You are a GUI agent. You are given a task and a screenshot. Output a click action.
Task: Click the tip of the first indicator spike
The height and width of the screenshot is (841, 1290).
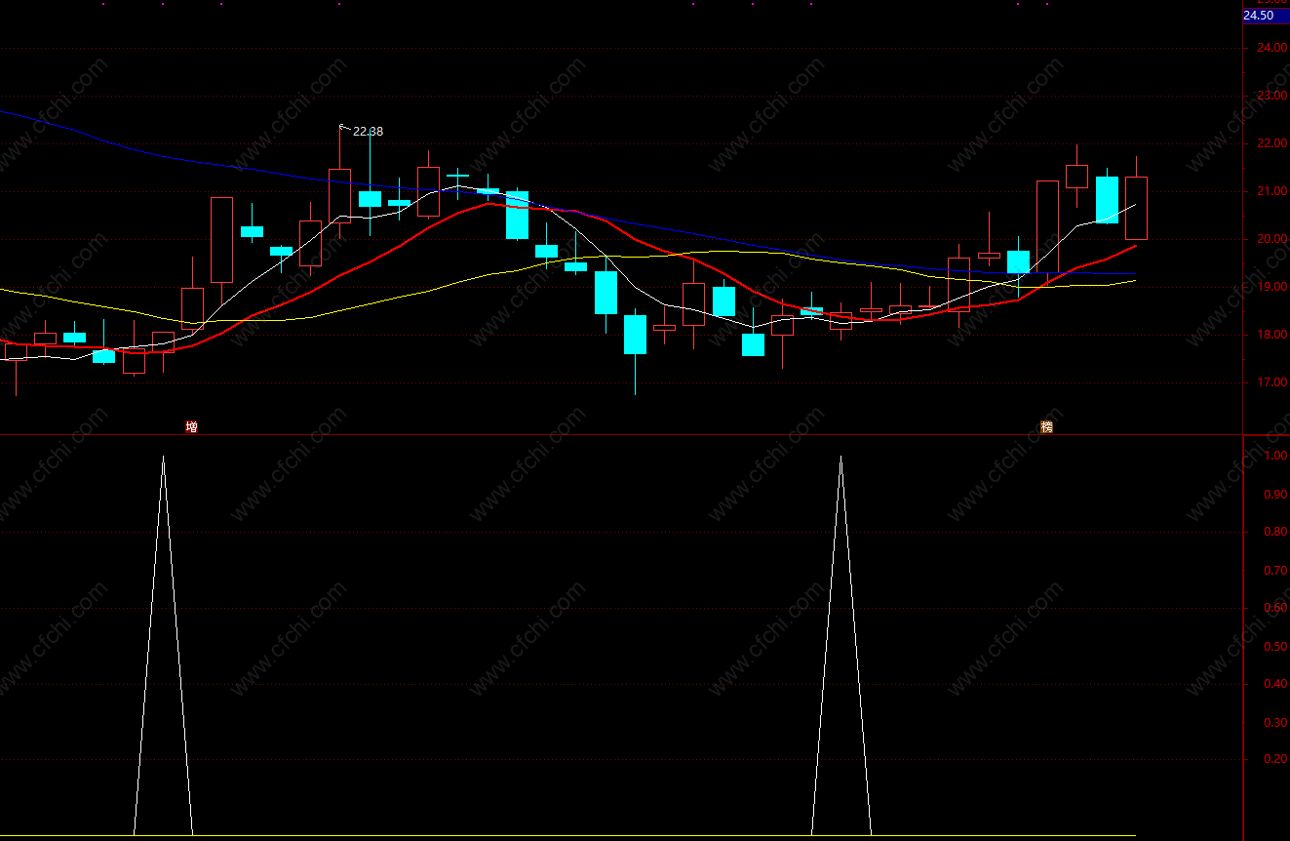[x=163, y=457]
